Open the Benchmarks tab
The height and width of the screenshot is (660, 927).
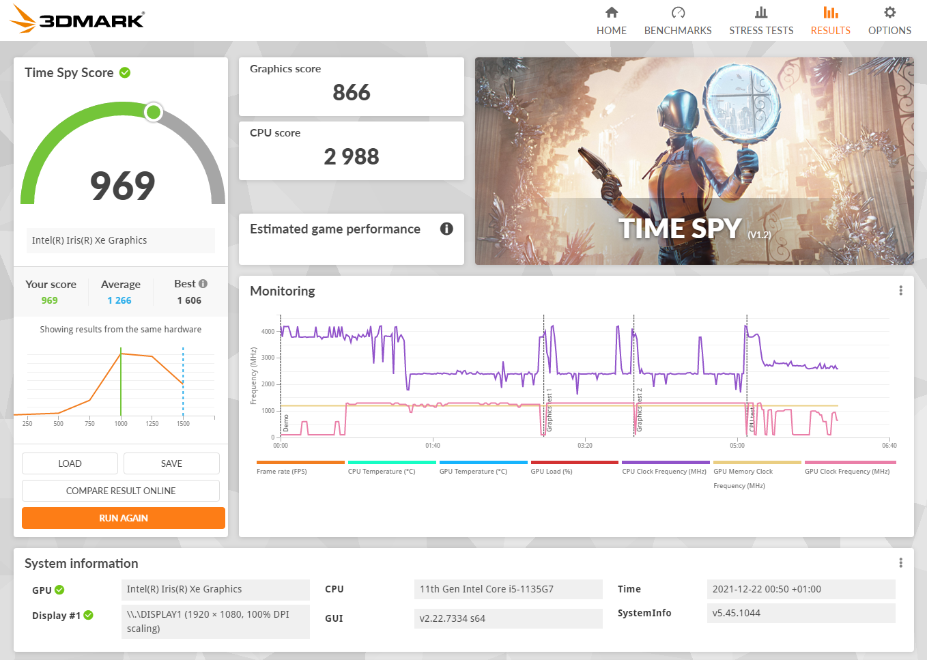tap(678, 20)
